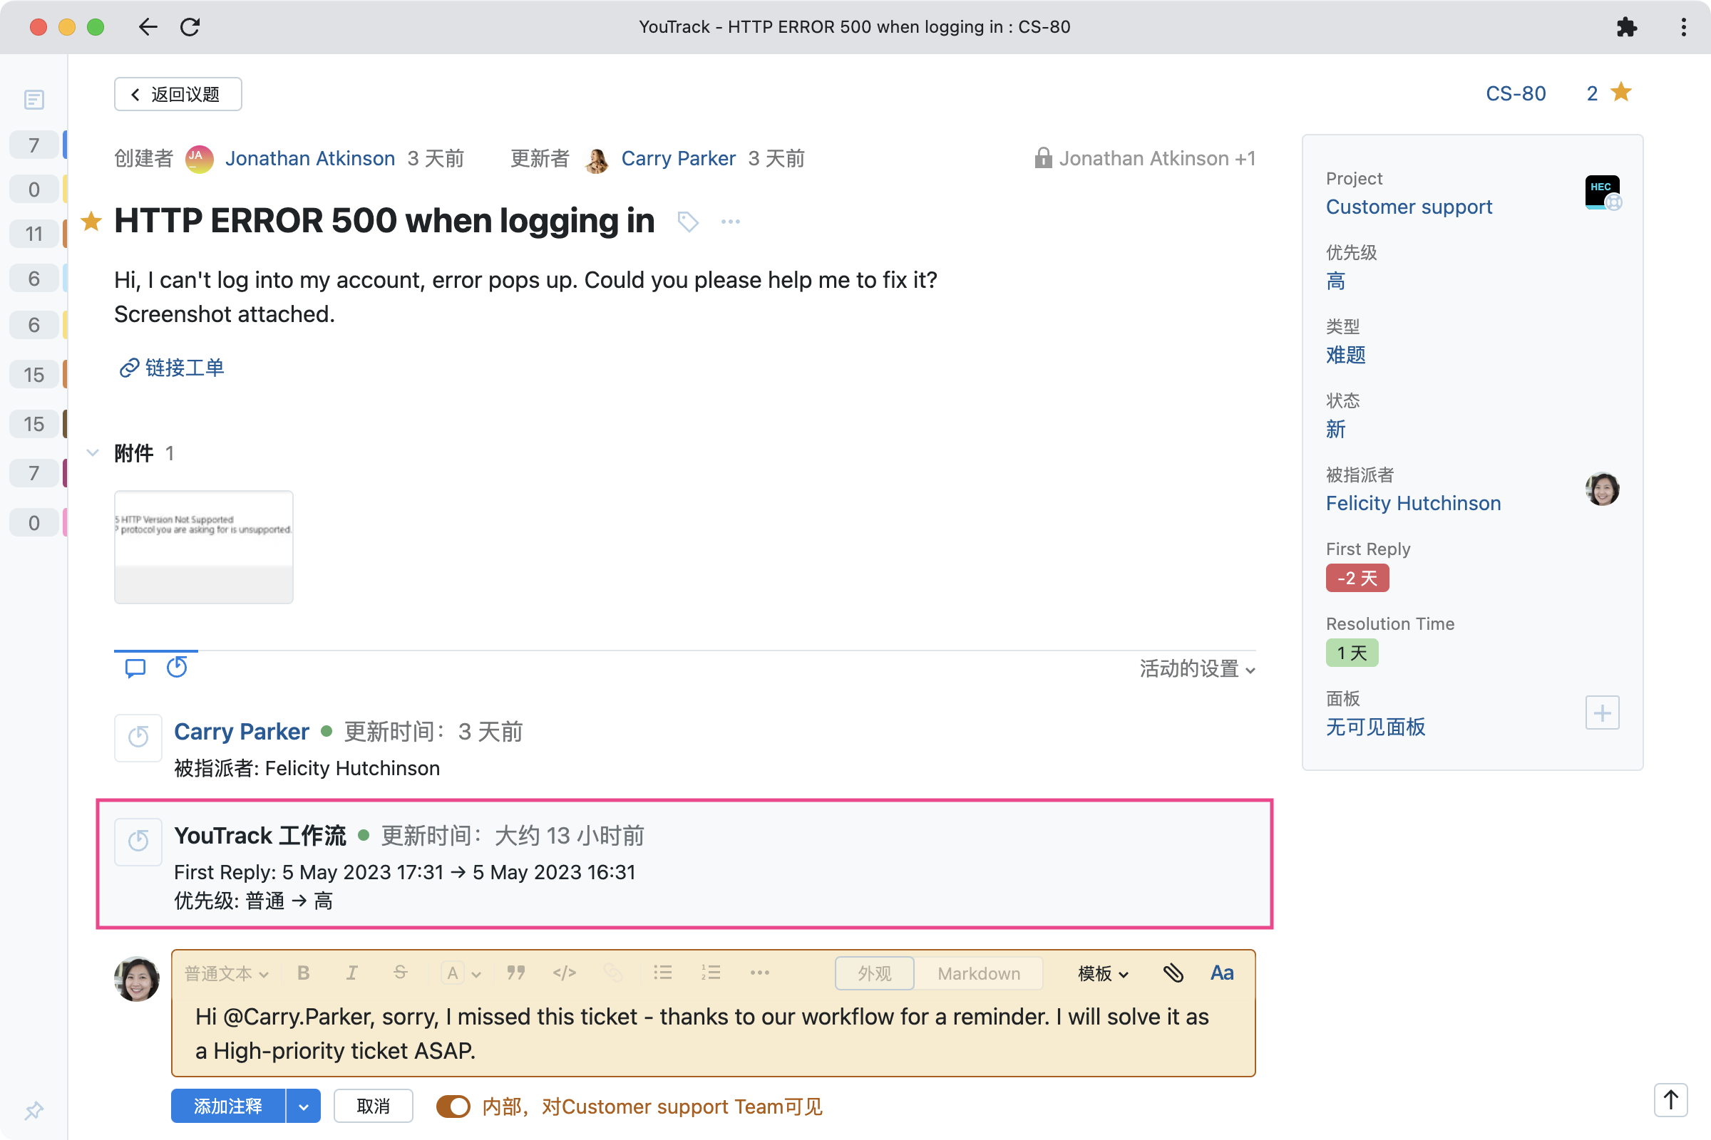Open the starred count 2 link
Screen dimensions: 1711x1140
click(1592, 93)
